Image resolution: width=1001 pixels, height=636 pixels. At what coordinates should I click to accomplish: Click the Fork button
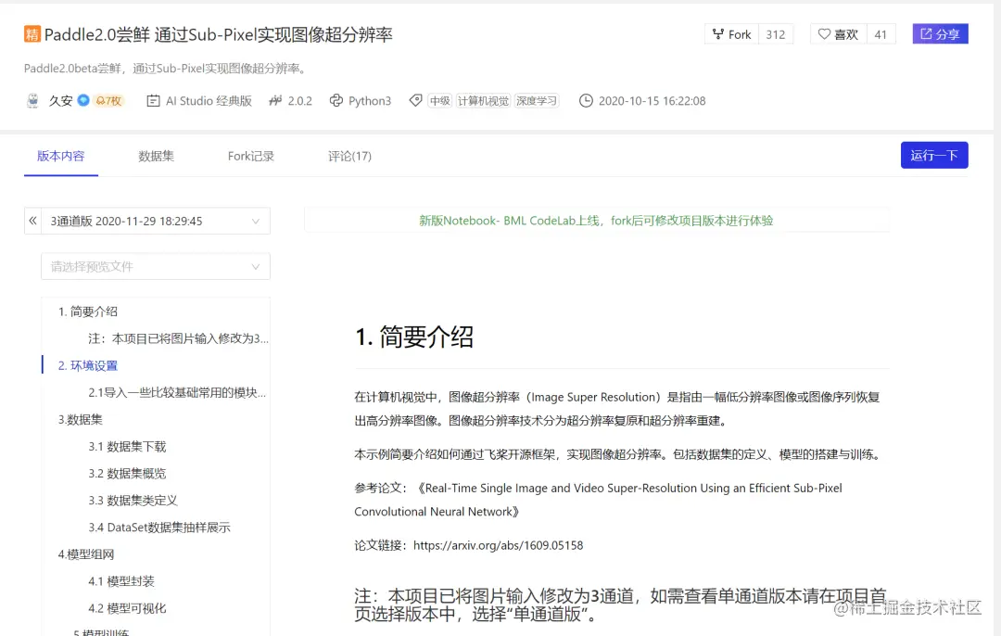tap(731, 34)
